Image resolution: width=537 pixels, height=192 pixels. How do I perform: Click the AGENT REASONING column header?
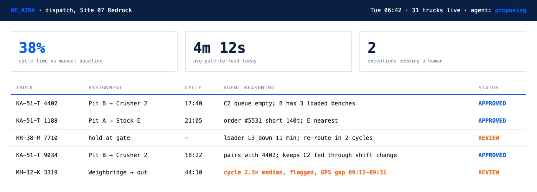[x=249, y=88]
